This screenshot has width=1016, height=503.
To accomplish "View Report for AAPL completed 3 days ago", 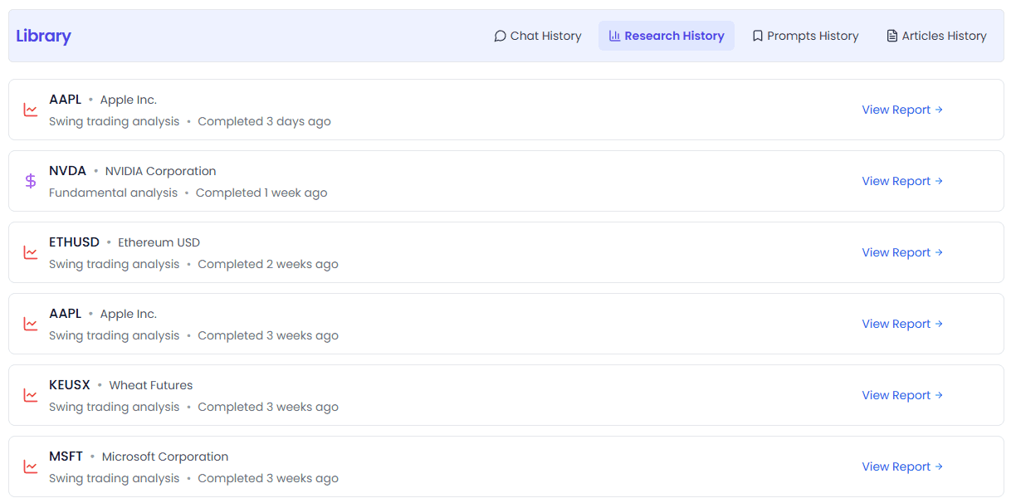I will click(x=902, y=110).
